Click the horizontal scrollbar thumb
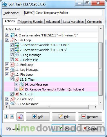The height and width of the screenshot is (137, 107). click(49, 107)
